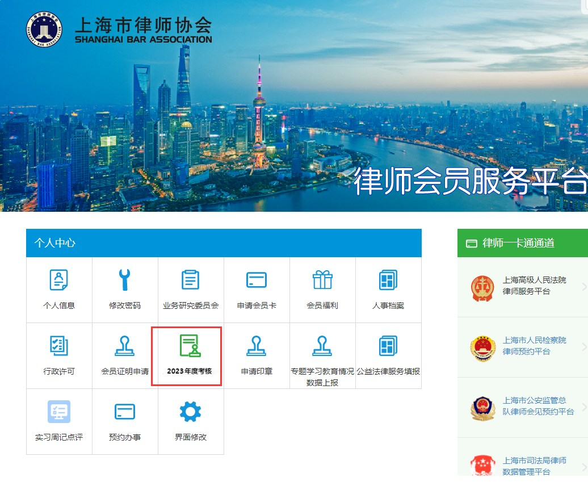Open the 行政许可 checklist icon

[x=59, y=346]
